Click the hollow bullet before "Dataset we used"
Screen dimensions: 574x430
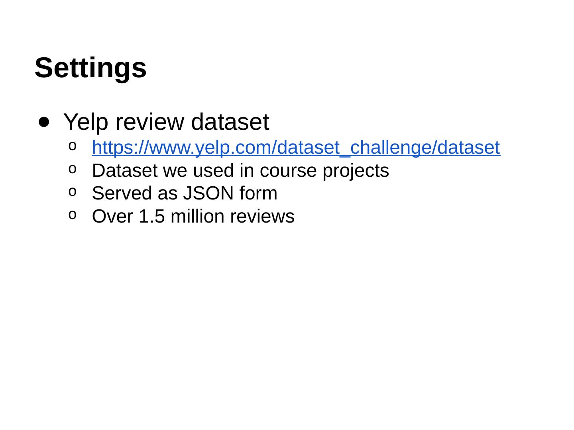[72, 170]
